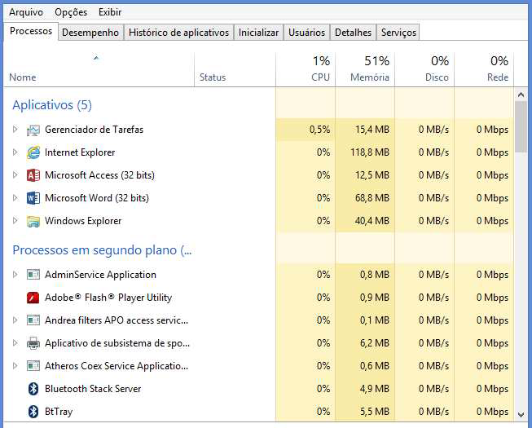This screenshot has width=532, height=428.
Task: Click the Microsoft Word icon
Action: 33,198
